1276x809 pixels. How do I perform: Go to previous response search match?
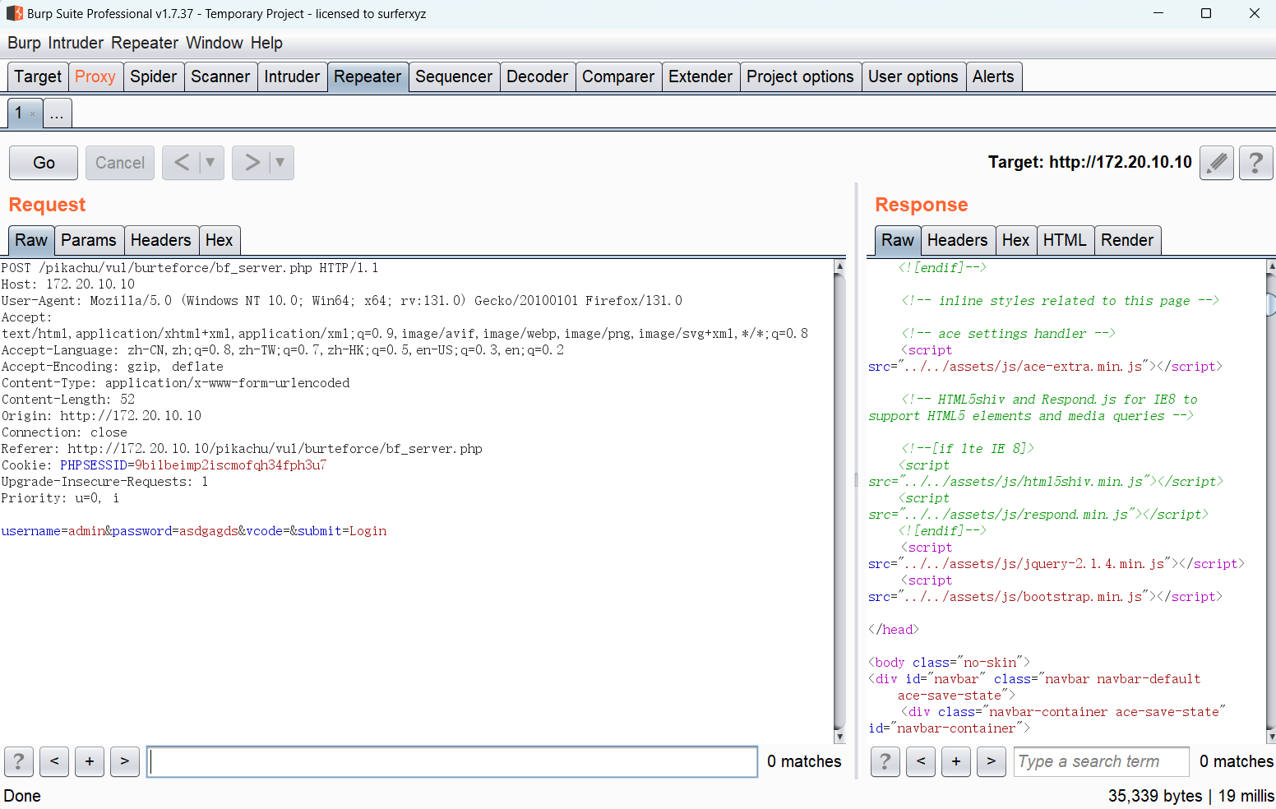click(921, 761)
